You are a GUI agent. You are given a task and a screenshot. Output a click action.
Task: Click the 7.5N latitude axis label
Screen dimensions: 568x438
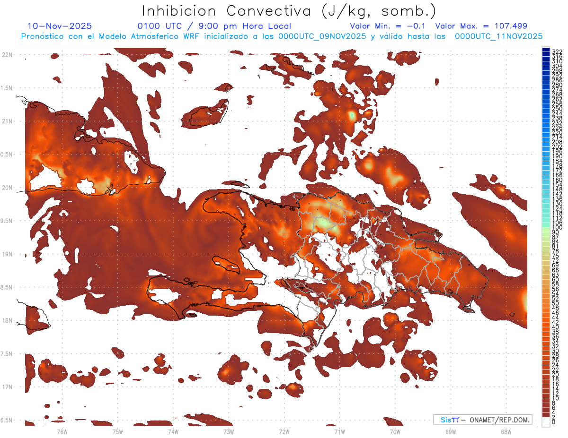point(7,353)
